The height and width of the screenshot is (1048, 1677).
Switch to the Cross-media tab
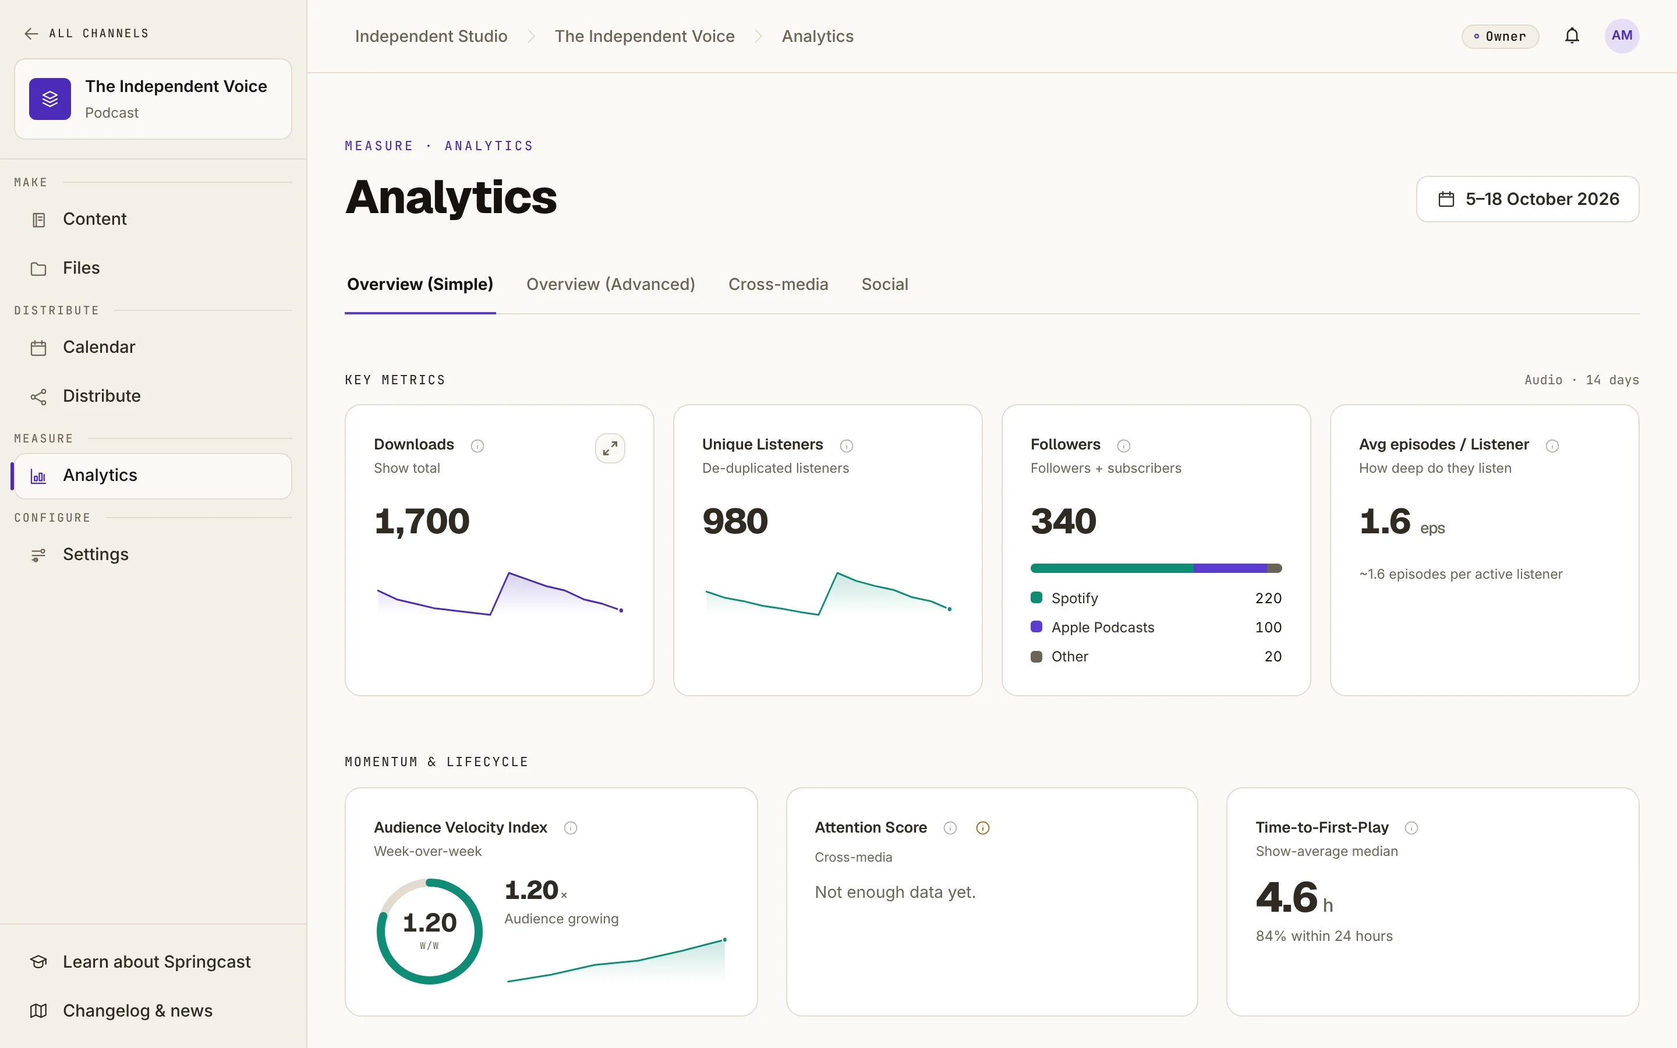click(778, 284)
